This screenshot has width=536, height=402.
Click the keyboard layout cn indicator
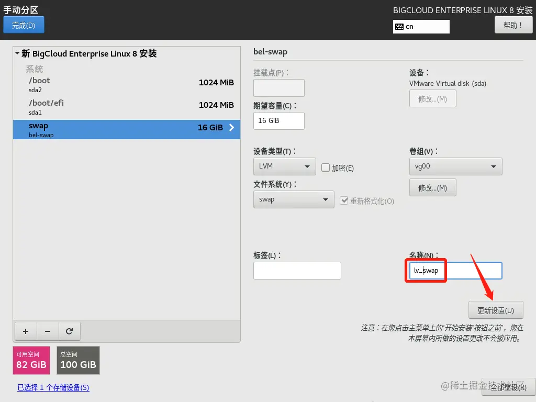[421, 27]
